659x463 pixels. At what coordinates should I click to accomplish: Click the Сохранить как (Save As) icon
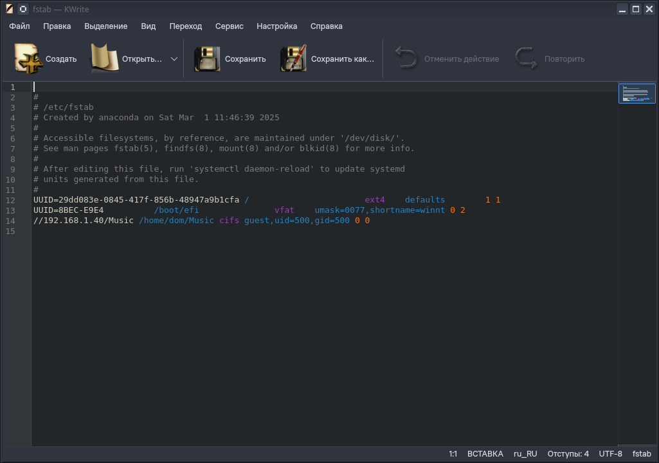click(x=293, y=59)
